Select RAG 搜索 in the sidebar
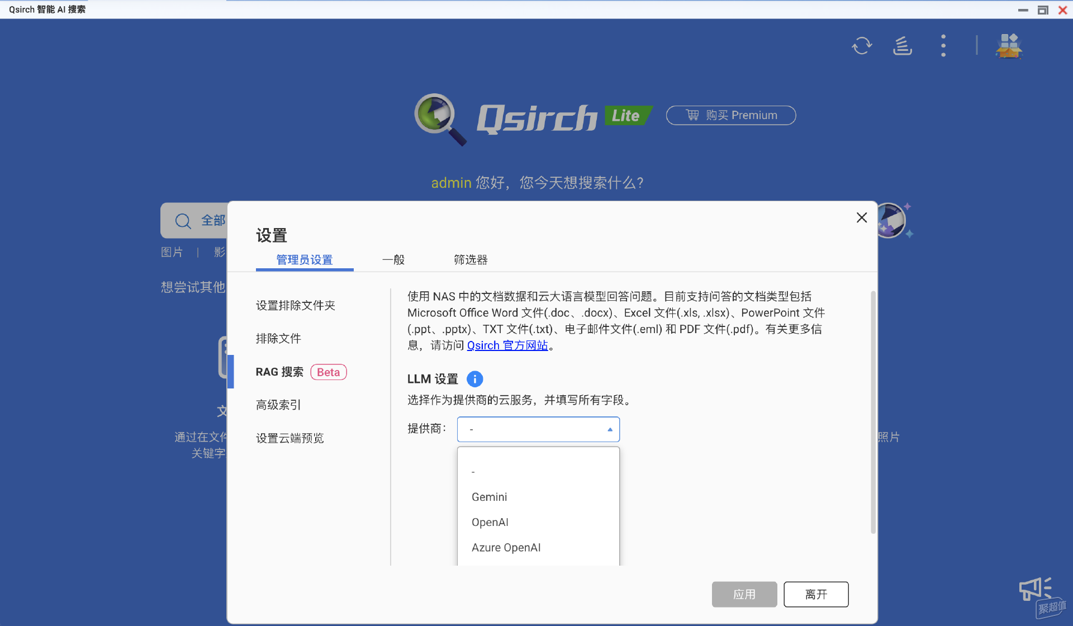The width and height of the screenshot is (1073, 626). tap(279, 372)
